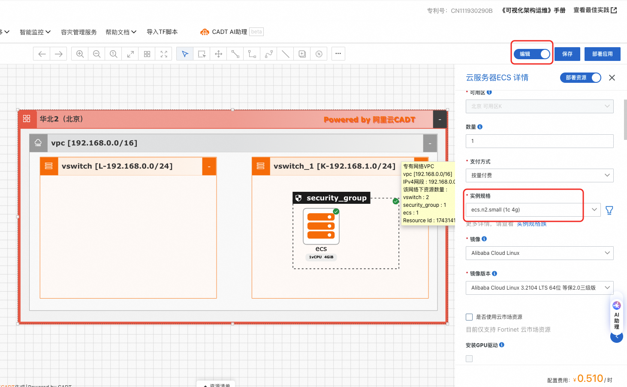The width and height of the screenshot is (627, 387).
Task: Click the info icon beside 镜像版本
Action: (494, 274)
